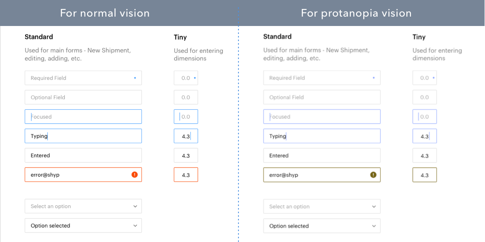Click the red error icon in error@shyp field
This screenshot has width=485, height=242.
click(134, 175)
